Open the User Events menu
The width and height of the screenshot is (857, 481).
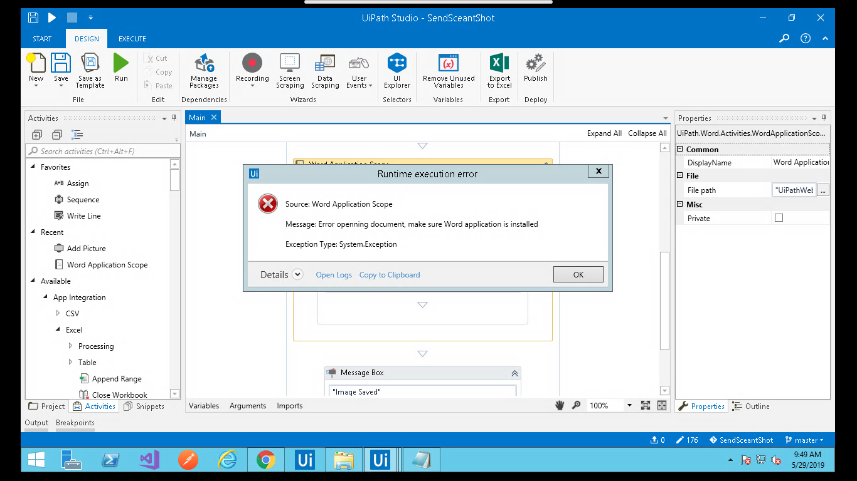coord(359,71)
